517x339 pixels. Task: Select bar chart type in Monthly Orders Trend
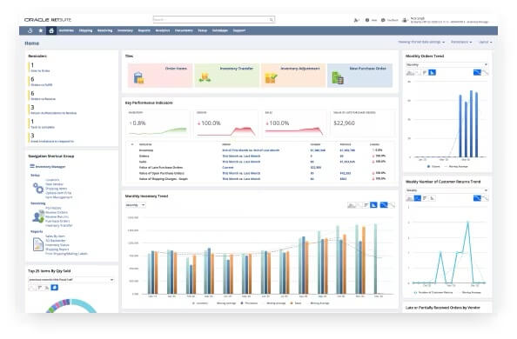coord(425,72)
